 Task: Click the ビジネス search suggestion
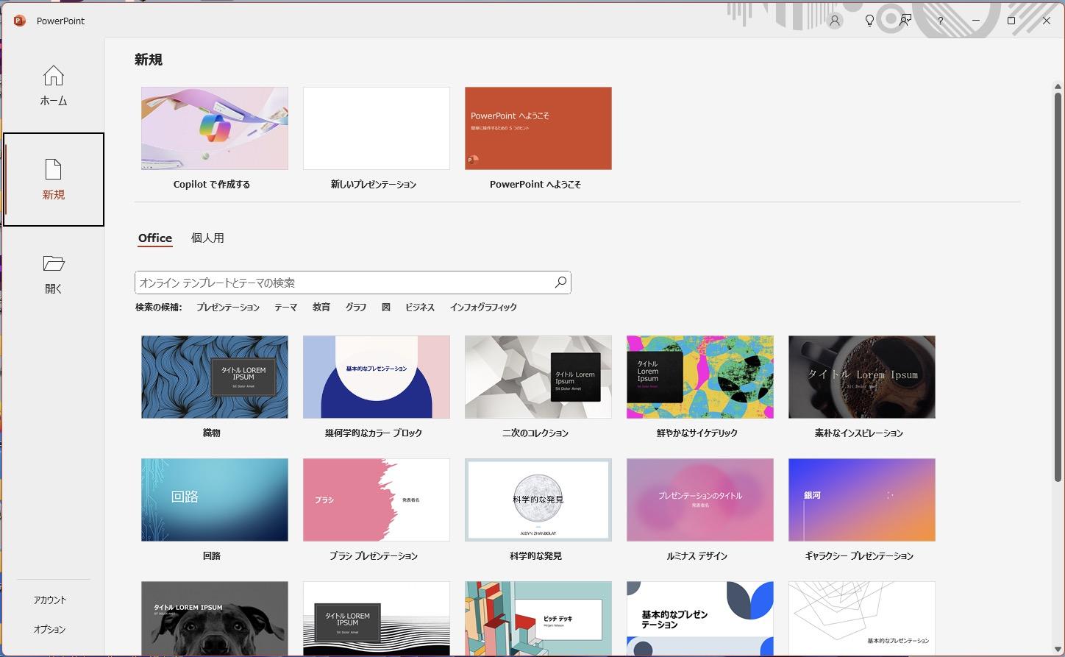click(420, 308)
